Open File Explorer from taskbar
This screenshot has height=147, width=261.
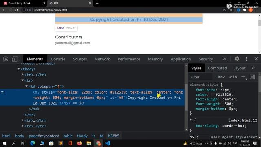(89, 143)
